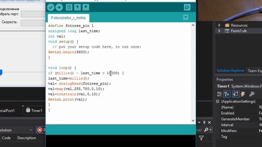Click the port selection combo box

33,14
